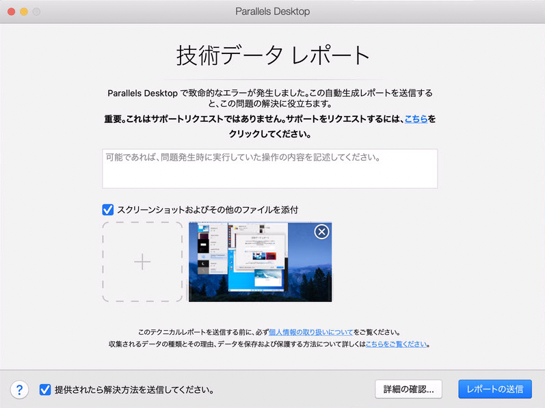Uncheck the スクリーンショットおよびその他のファイルを添付 checkbox

[x=108, y=210]
